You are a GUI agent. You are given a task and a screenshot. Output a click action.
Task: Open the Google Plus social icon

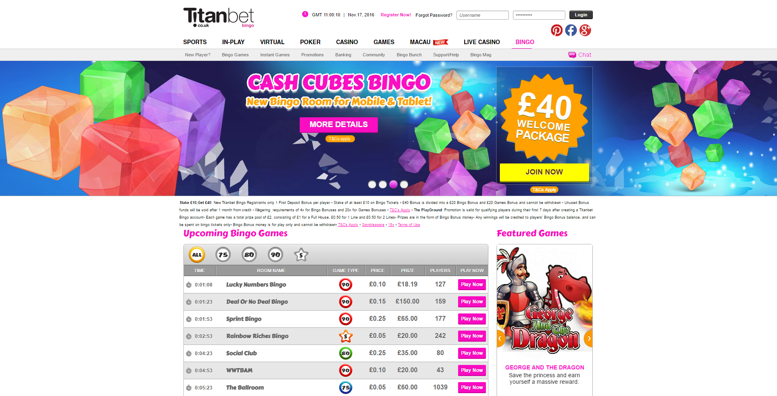click(585, 30)
